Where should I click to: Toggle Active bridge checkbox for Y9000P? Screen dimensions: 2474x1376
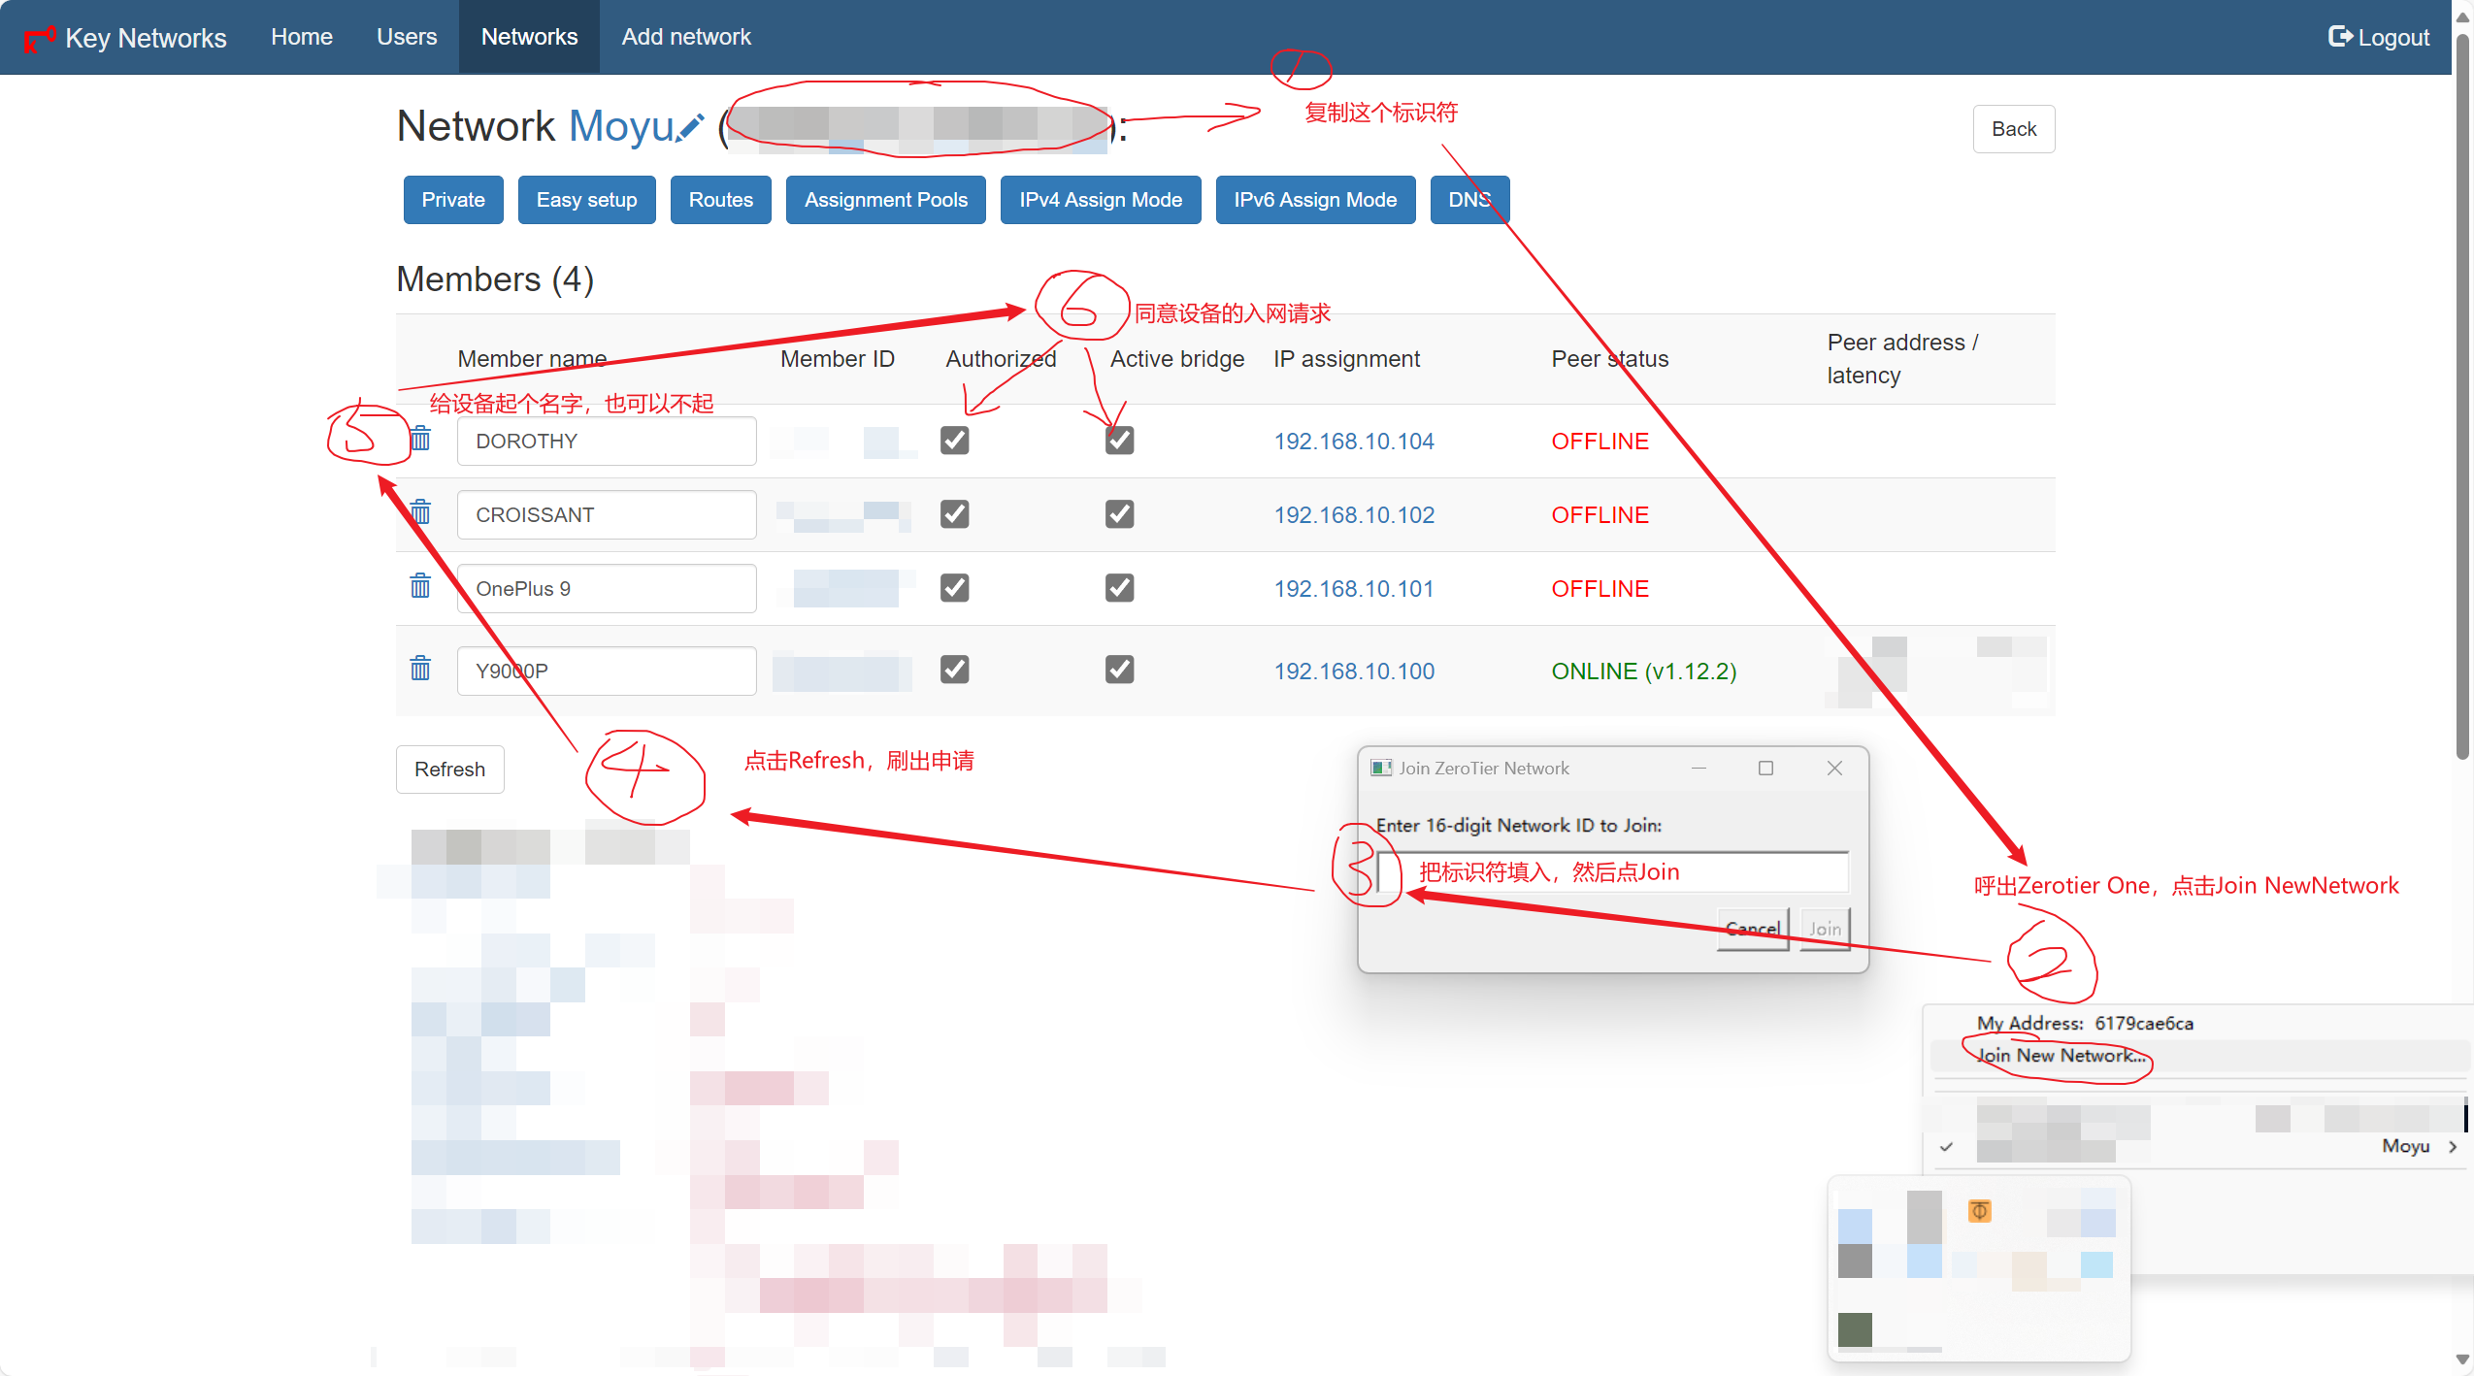1119,670
